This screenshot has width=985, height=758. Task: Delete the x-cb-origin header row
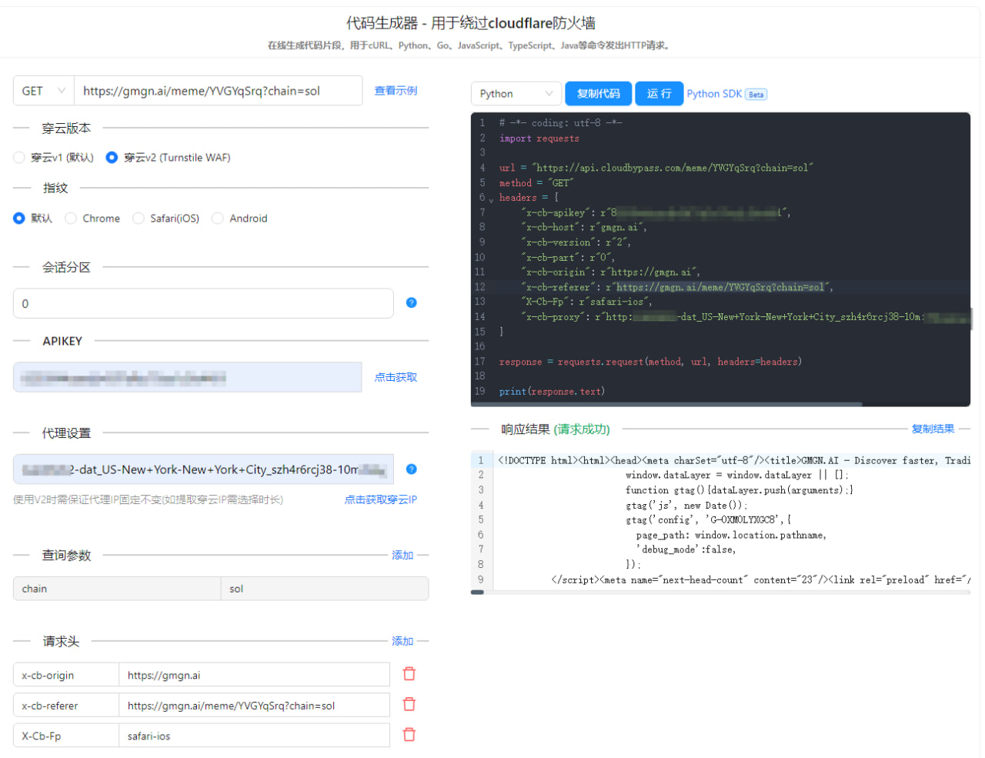pyautogui.click(x=409, y=674)
